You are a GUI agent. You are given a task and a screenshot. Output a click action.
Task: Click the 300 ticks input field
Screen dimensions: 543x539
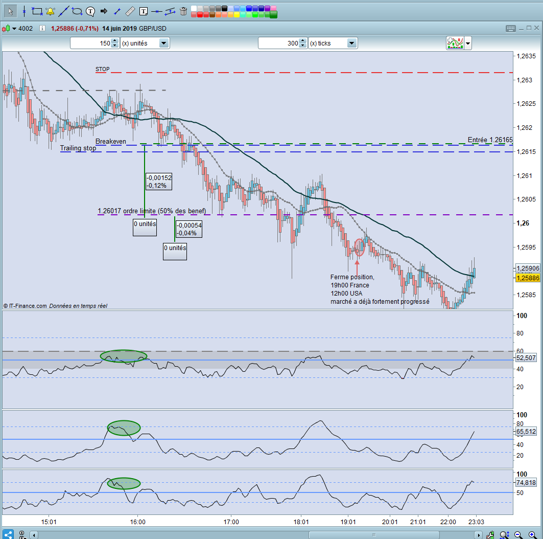point(279,43)
